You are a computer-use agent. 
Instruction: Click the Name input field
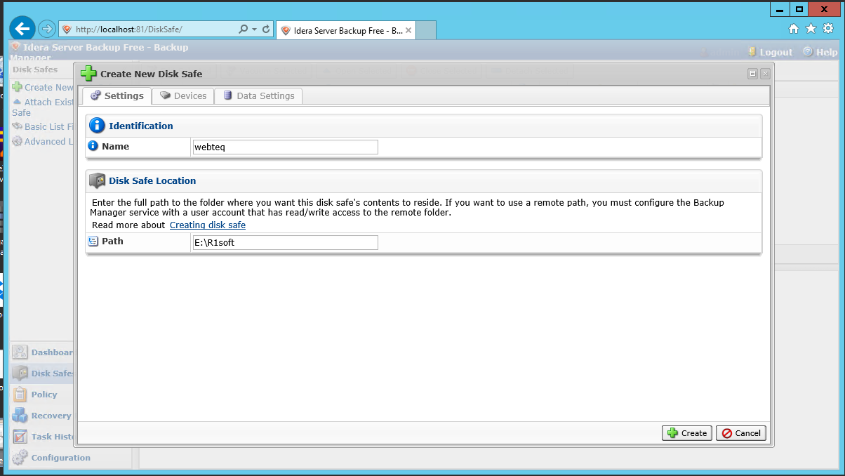pos(285,147)
